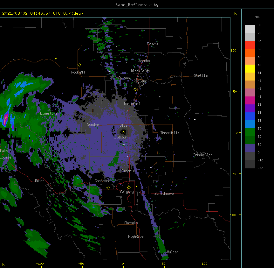Click the Sylvan label
Image resolution: width=274 pixels, height=268 pixels.
tap(124, 78)
